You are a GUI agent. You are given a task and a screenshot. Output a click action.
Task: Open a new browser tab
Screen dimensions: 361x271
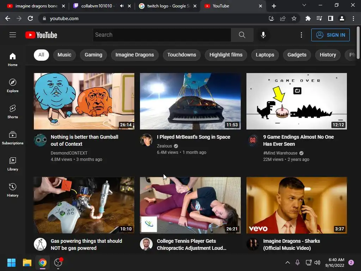[274, 6]
